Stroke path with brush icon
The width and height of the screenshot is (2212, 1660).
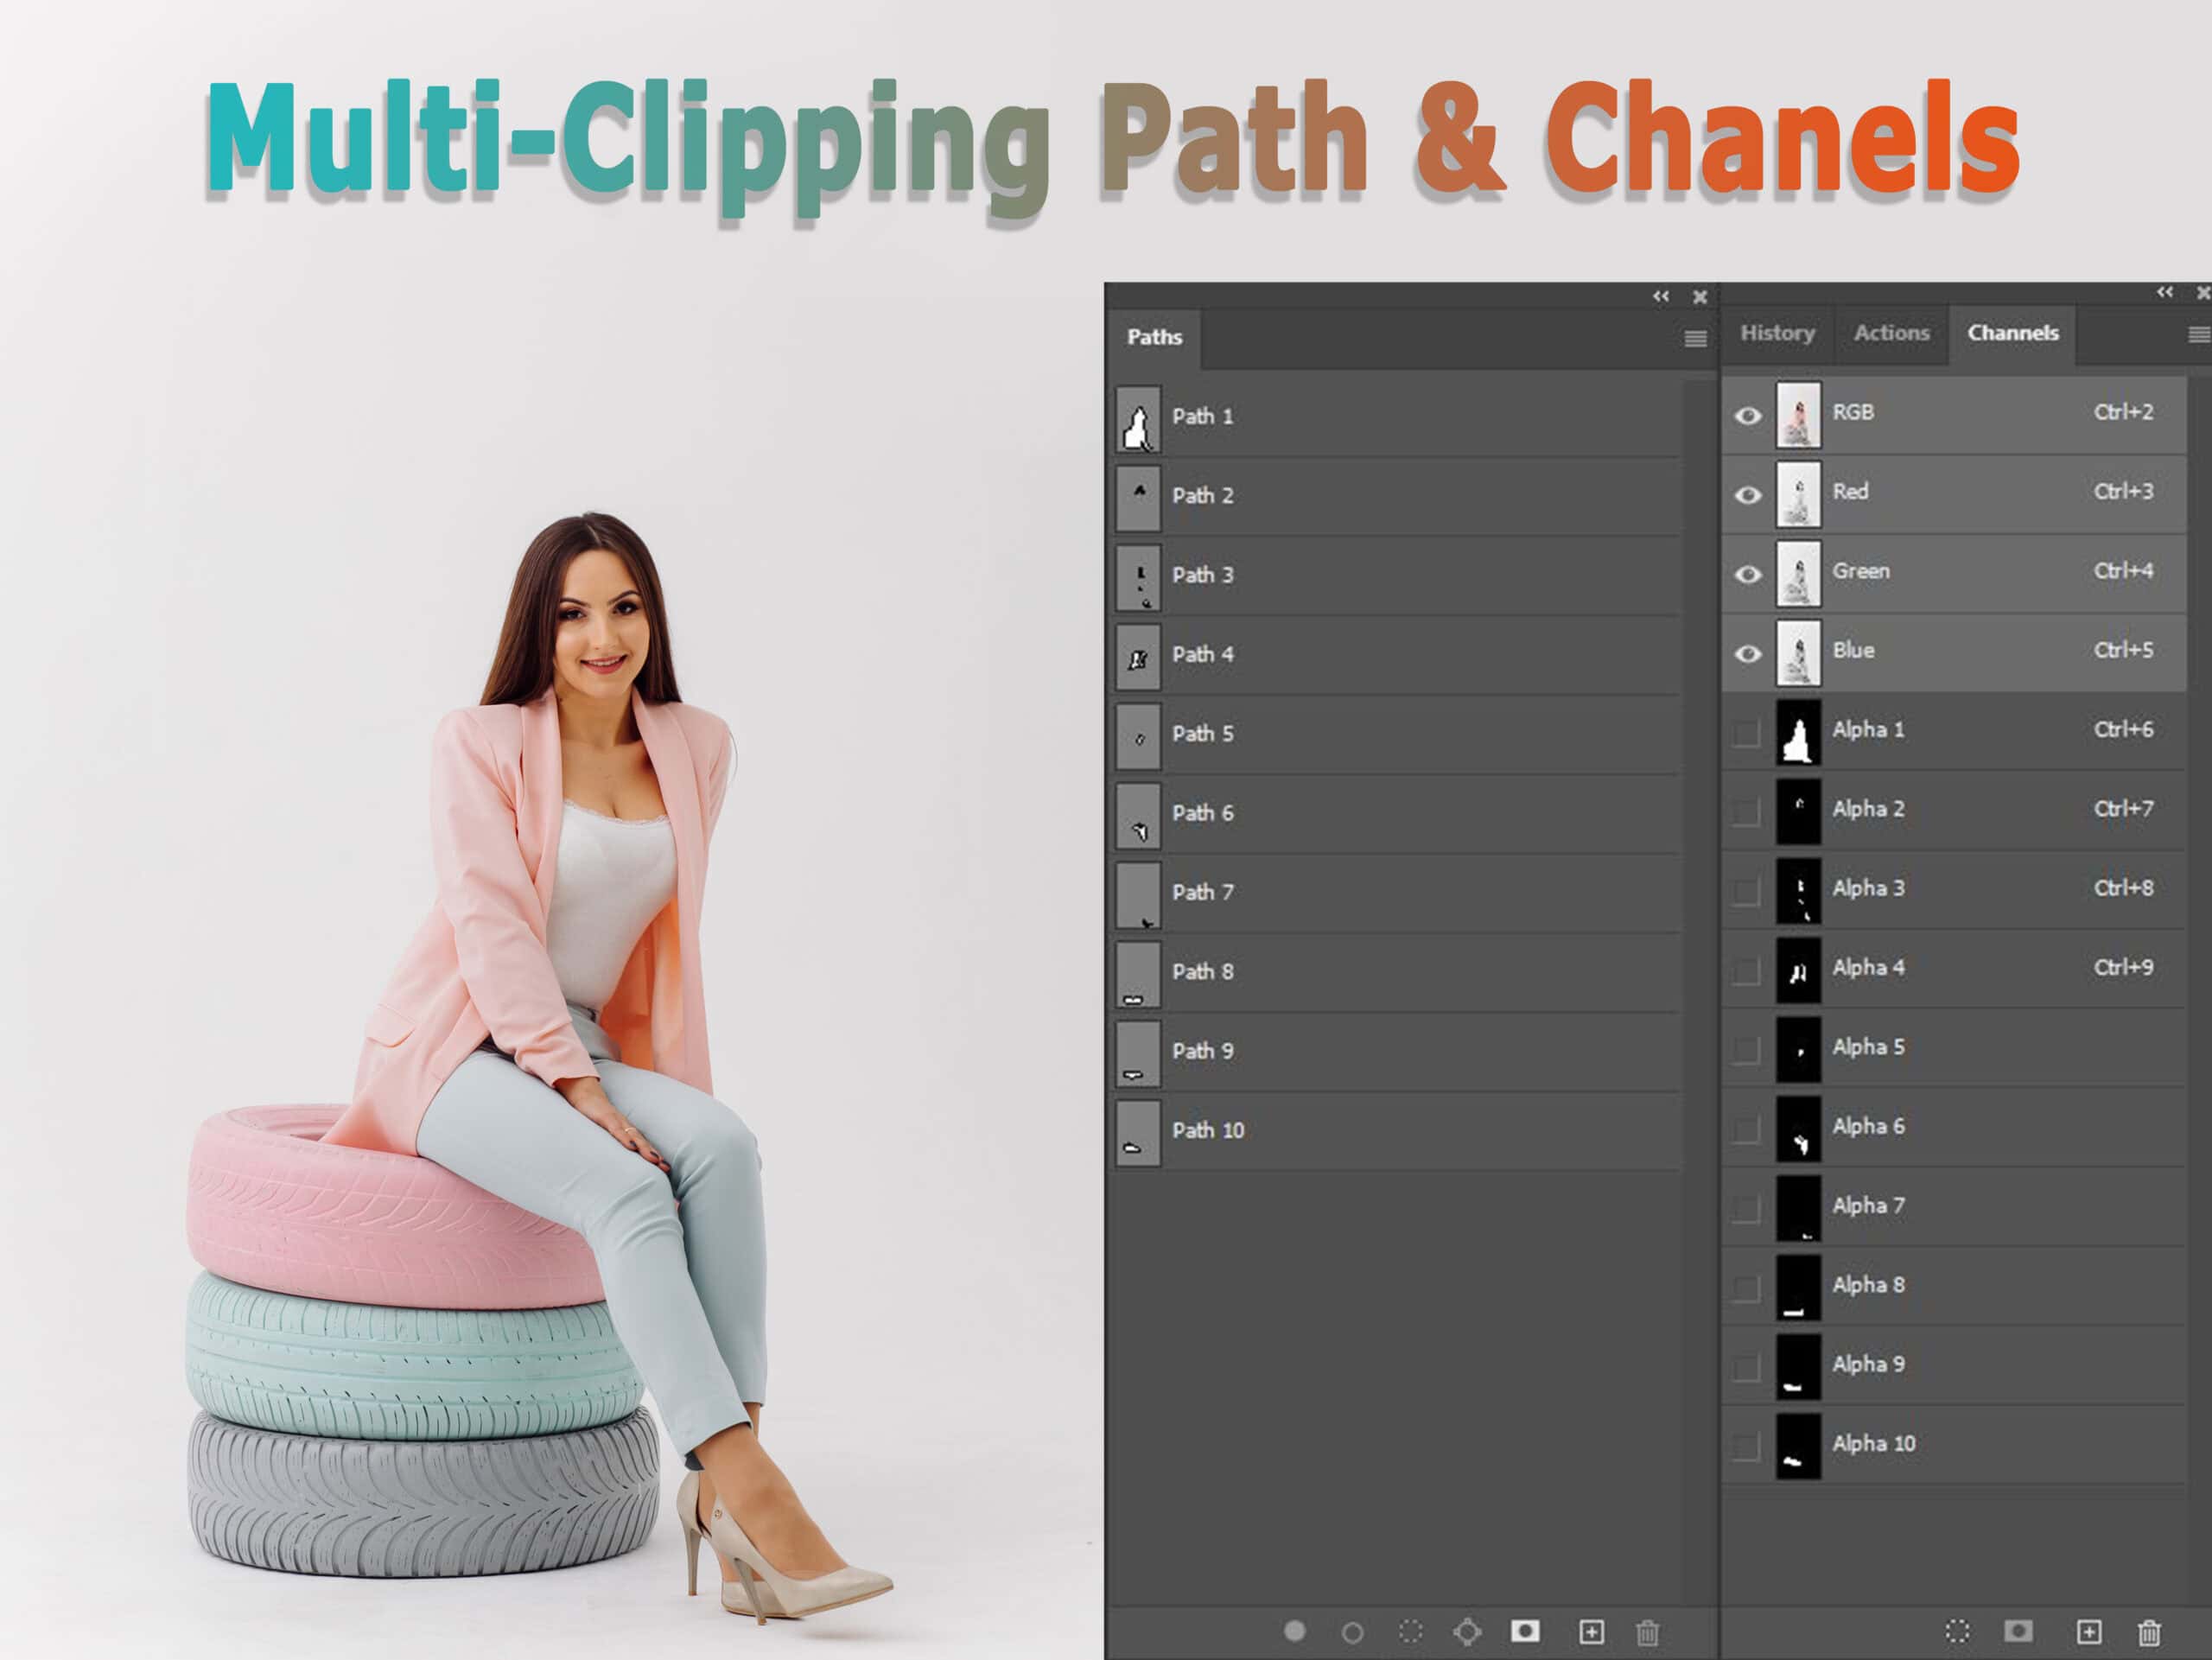click(1353, 1632)
